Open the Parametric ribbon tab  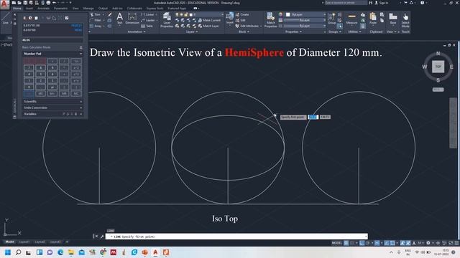tap(60, 8)
